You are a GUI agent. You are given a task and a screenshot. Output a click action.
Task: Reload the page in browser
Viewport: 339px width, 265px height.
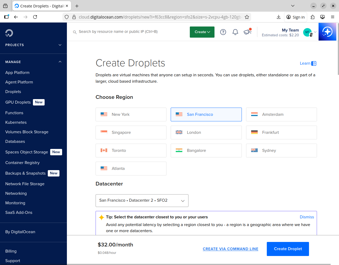(35, 17)
